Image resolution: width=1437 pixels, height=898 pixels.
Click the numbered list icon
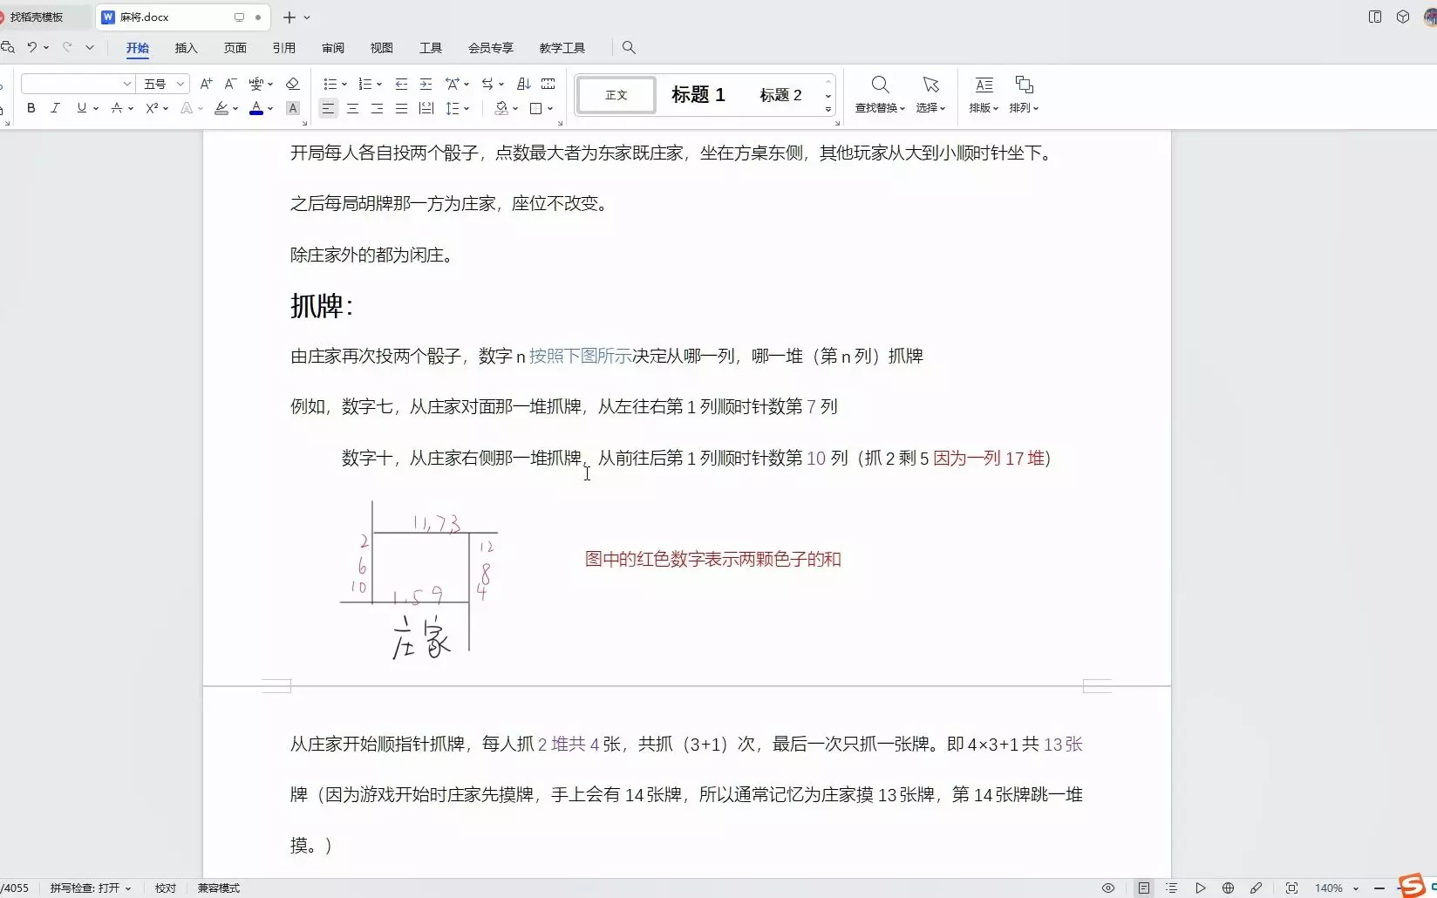coord(365,84)
